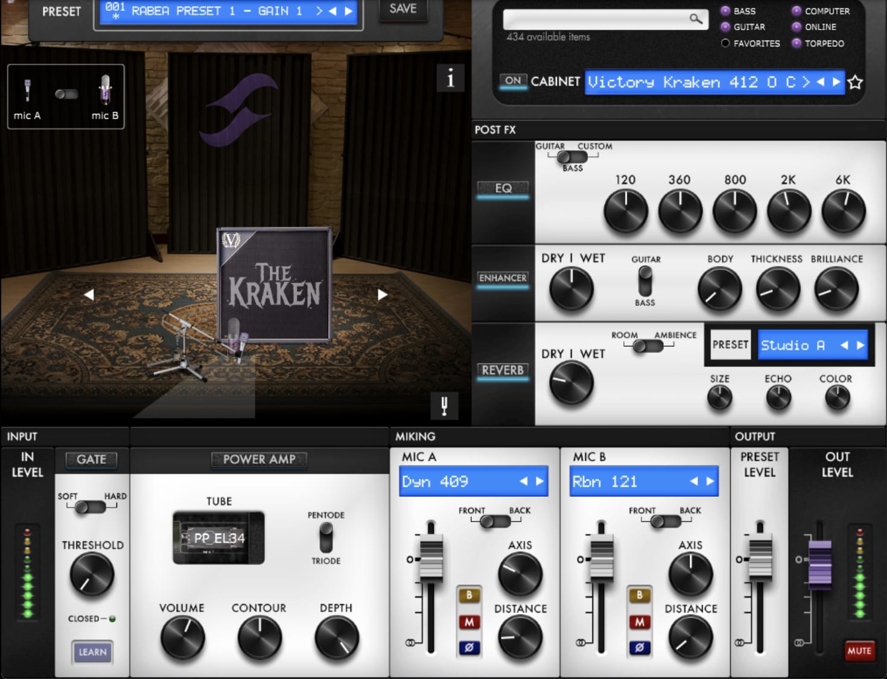Toggle the GATE button
The height and width of the screenshot is (679, 887).
tap(91, 460)
